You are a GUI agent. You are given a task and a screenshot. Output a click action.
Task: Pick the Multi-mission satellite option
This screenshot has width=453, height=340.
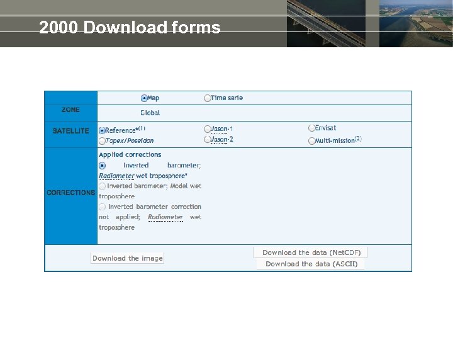[311, 141]
